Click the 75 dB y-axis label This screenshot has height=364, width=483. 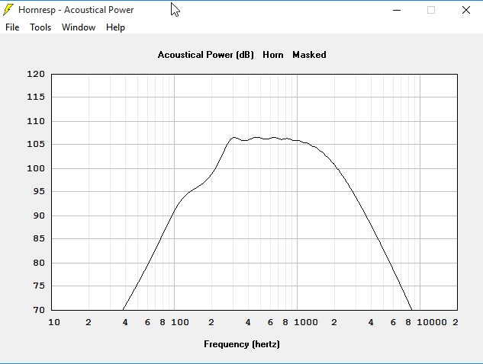click(x=39, y=286)
